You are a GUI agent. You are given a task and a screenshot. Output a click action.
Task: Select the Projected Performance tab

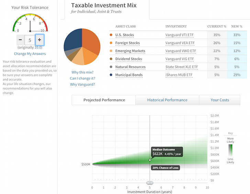point(104,100)
